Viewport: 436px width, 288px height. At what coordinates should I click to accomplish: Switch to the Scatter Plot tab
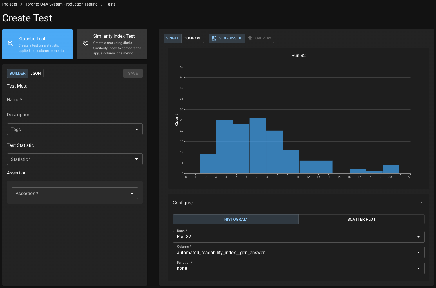[361, 219]
